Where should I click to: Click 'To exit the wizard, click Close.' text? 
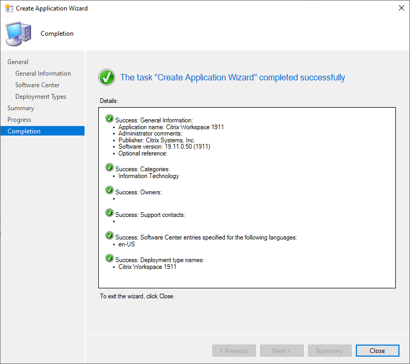(x=137, y=296)
